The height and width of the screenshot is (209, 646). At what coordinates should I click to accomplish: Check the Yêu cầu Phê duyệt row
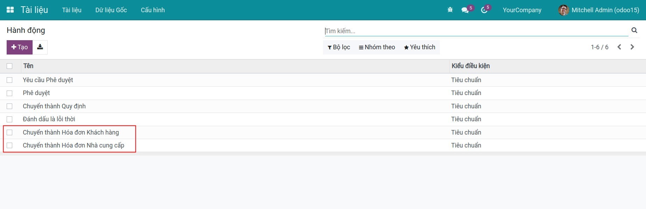pos(9,80)
